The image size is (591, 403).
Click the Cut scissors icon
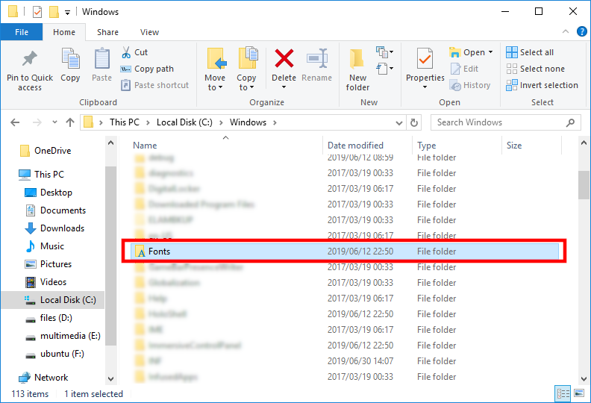(x=126, y=52)
